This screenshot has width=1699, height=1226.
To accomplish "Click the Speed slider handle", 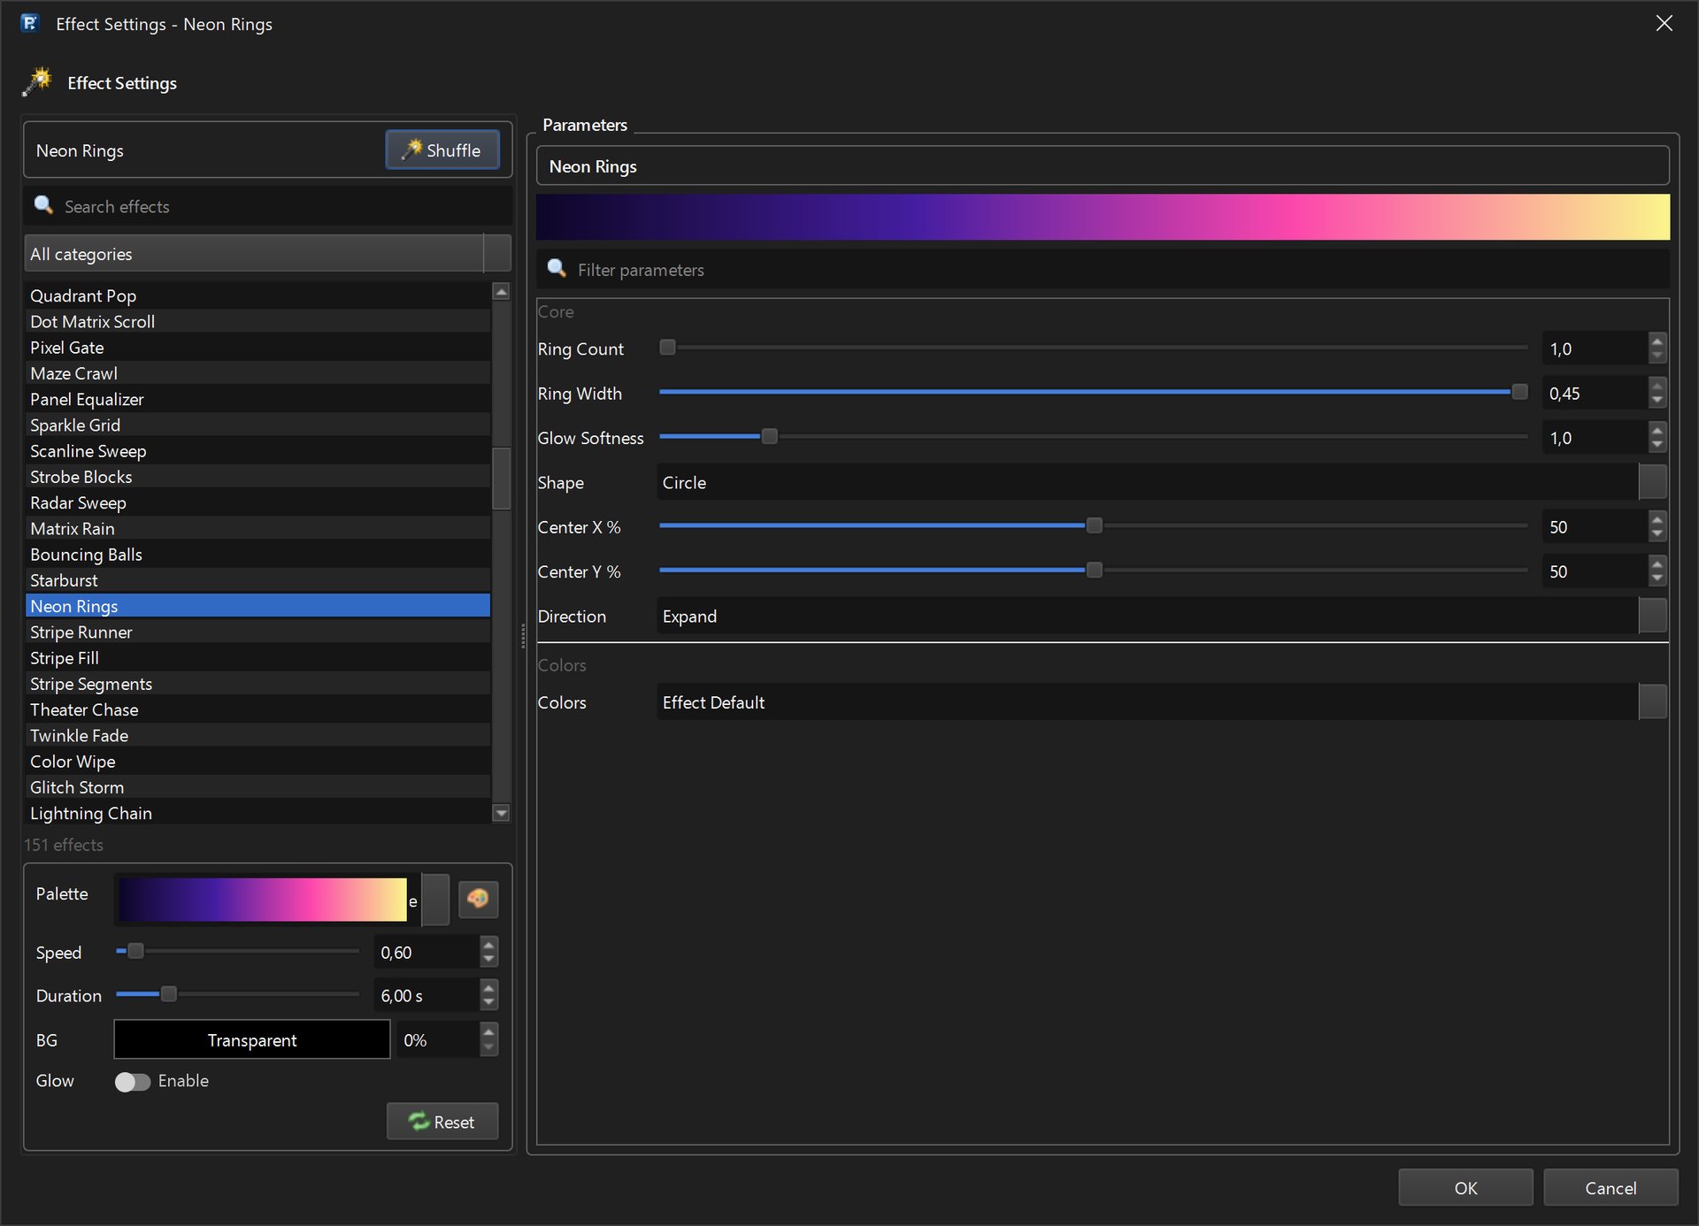I will (x=135, y=951).
